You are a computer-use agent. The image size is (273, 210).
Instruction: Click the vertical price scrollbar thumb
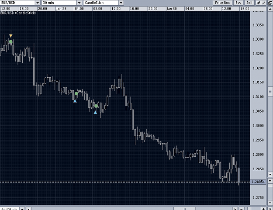pos(270,92)
